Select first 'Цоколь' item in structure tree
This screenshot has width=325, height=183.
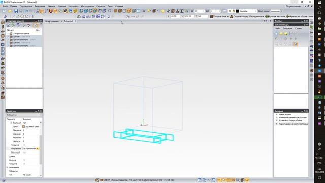click(x=17, y=37)
